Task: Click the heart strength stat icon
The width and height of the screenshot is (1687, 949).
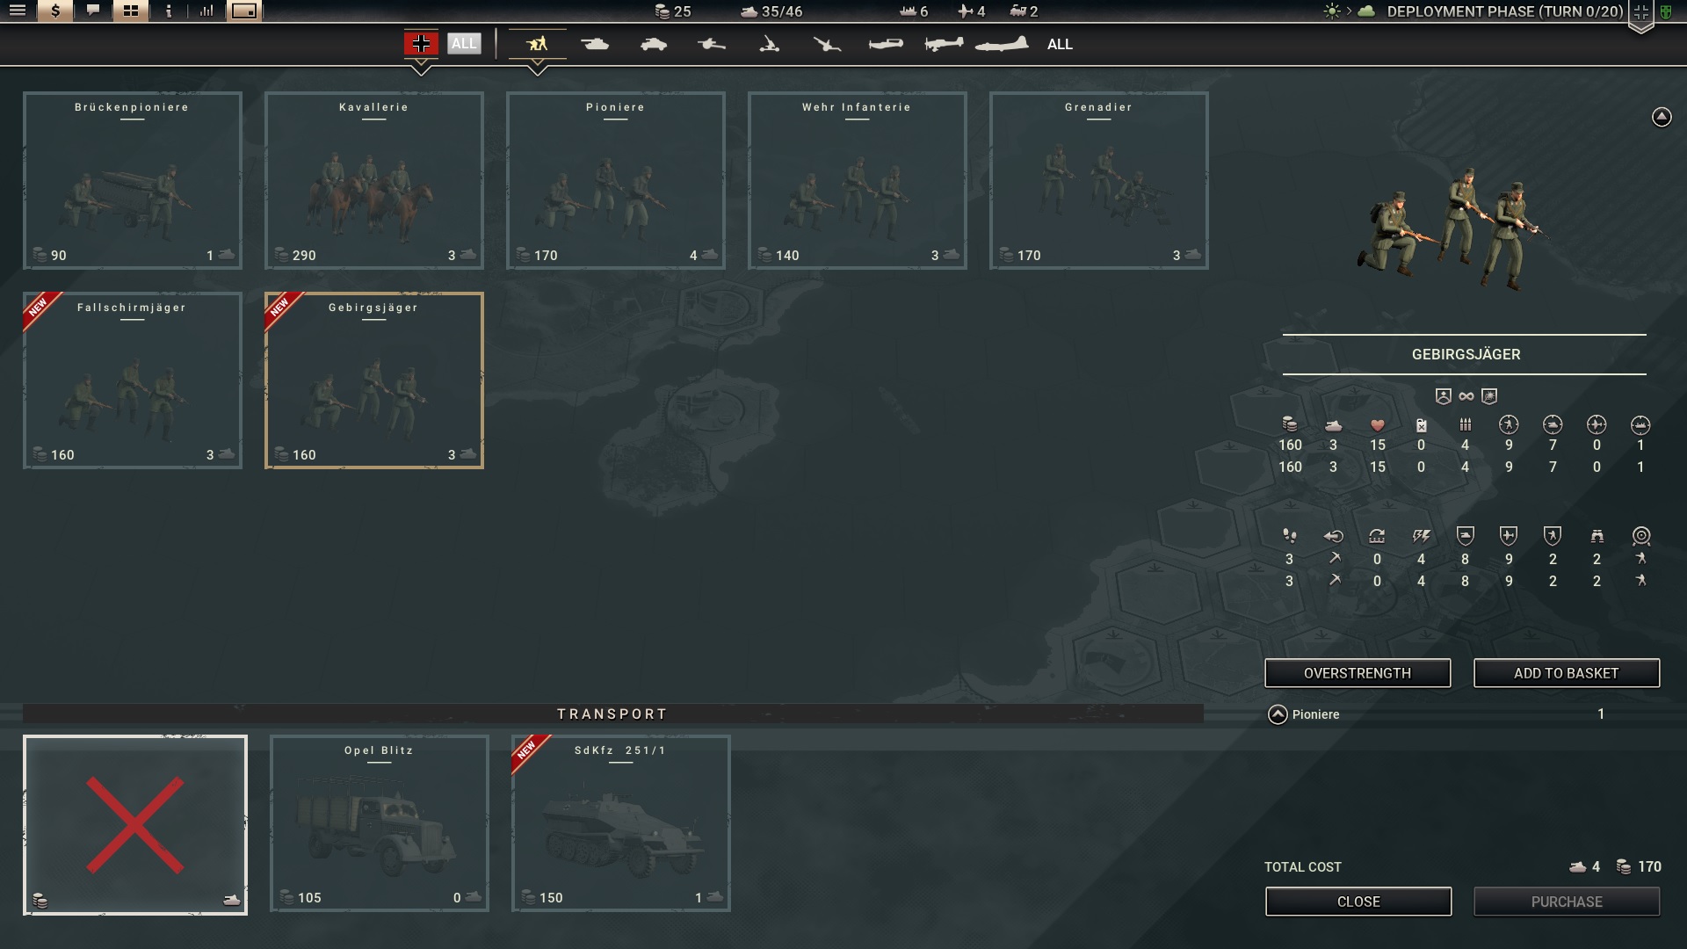Action: tap(1377, 425)
